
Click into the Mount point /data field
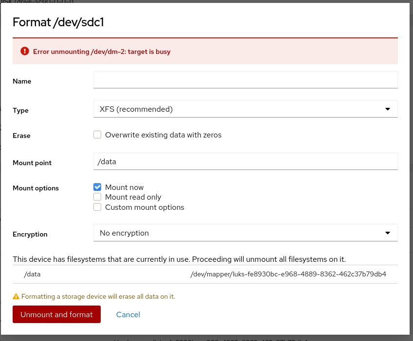pyautogui.click(x=245, y=161)
